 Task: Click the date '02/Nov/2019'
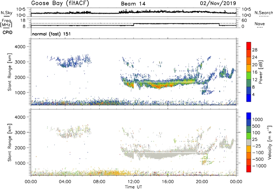[218, 3]
